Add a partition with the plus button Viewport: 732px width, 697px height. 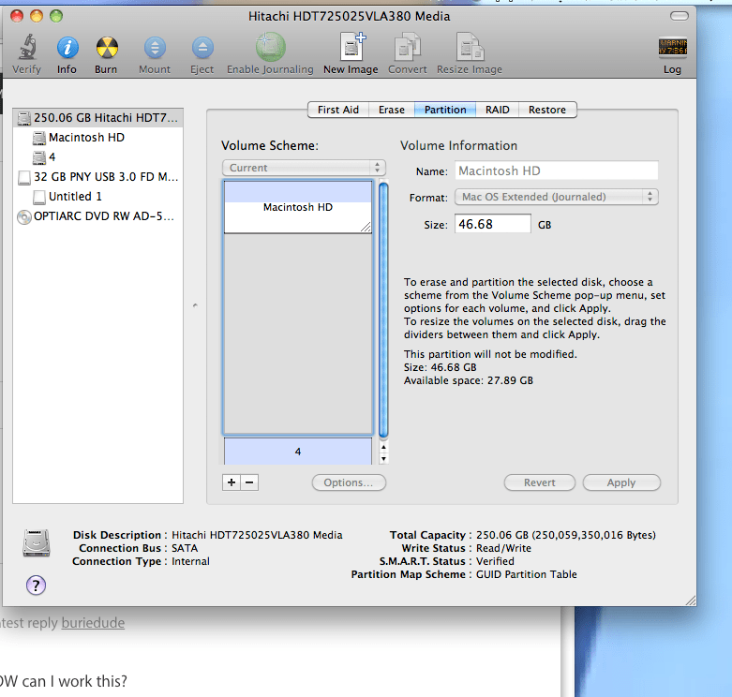[232, 482]
